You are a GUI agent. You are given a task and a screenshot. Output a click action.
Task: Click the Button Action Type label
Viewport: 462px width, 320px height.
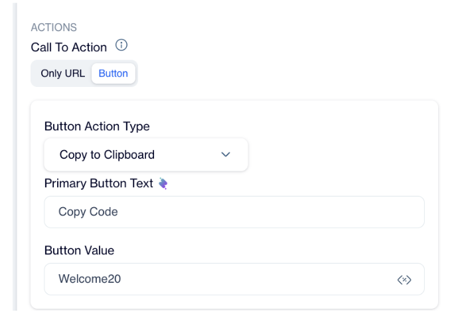(97, 126)
